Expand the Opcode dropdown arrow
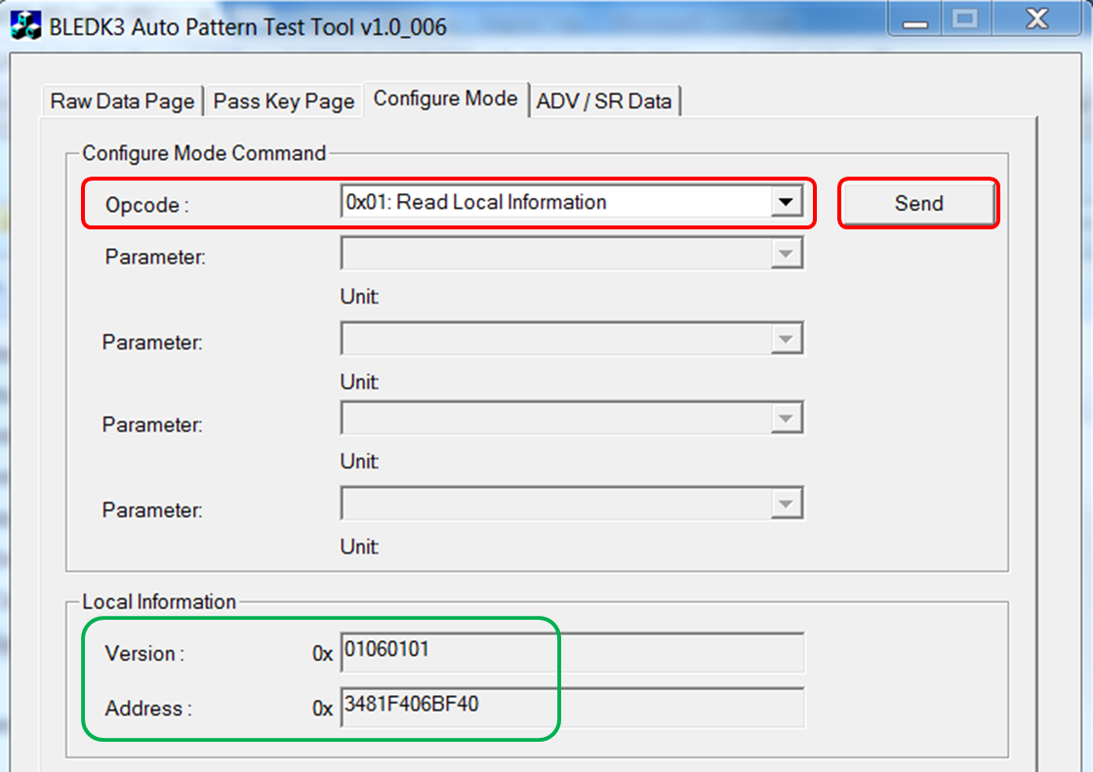The image size is (1093, 772). click(783, 203)
